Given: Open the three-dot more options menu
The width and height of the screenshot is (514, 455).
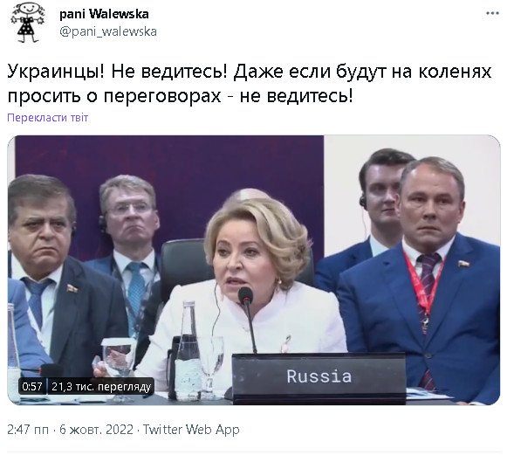Looking at the screenshot, I should tap(492, 13).
